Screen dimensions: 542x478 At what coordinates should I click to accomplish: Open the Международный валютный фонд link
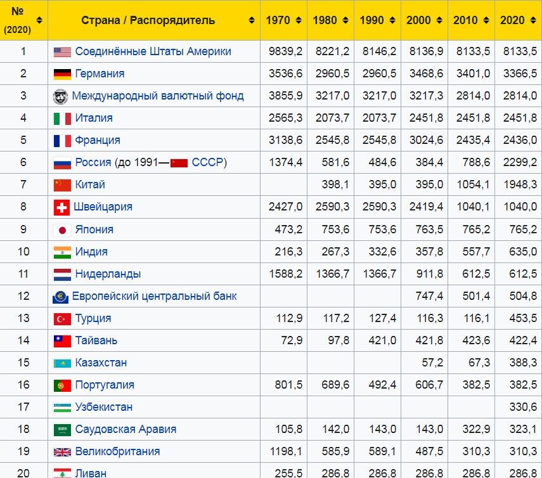click(x=158, y=96)
